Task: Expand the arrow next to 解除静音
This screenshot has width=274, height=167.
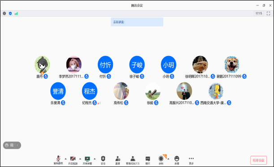Action: (x=66, y=159)
